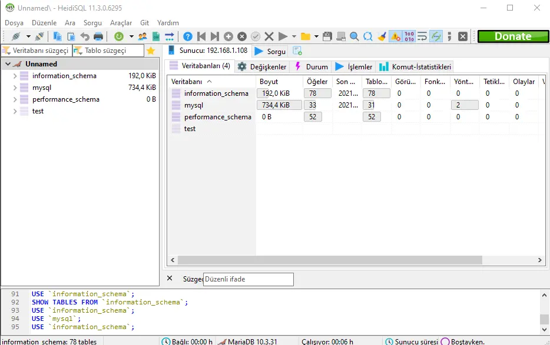The width and height of the screenshot is (550, 345).
Task: Click the Paste clipboard icon
Action: (x=71, y=36)
